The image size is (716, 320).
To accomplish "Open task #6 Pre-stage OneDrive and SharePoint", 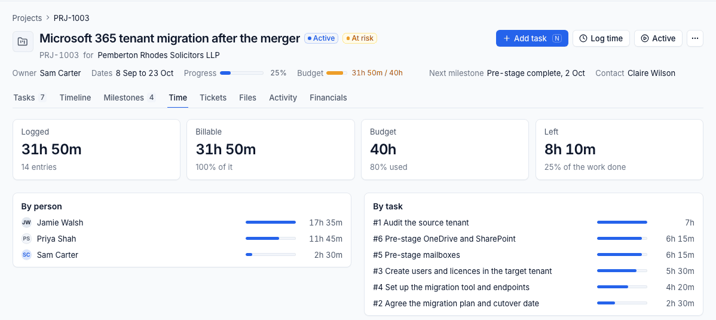I will 444,239.
